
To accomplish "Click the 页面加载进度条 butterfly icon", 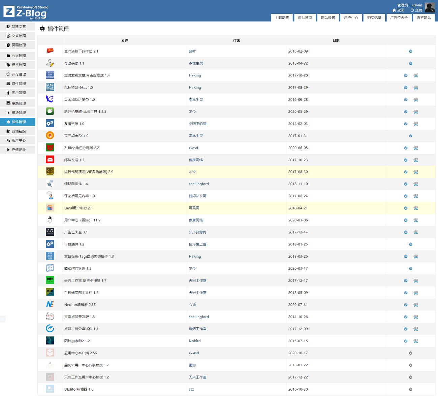I will coord(50,99).
